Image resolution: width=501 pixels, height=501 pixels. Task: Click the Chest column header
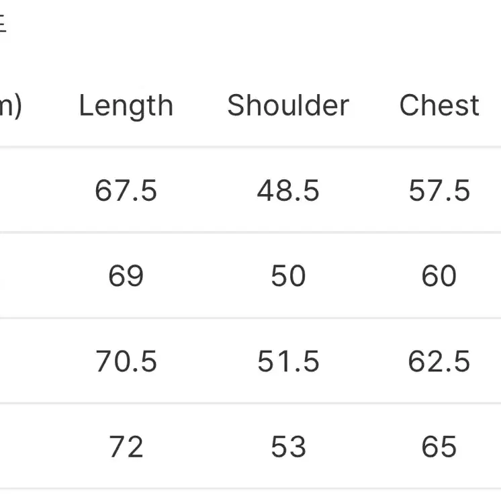[439, 105]
